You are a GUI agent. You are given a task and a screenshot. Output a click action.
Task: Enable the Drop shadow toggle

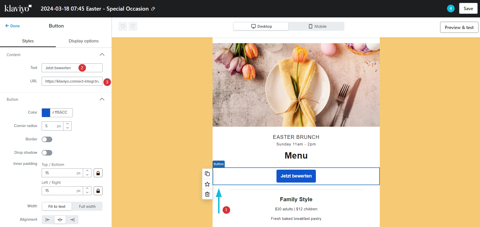click(47, 153)
